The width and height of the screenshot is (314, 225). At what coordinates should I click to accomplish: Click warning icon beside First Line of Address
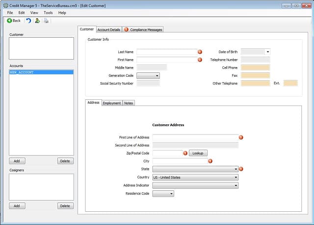(x=241, y=137)
